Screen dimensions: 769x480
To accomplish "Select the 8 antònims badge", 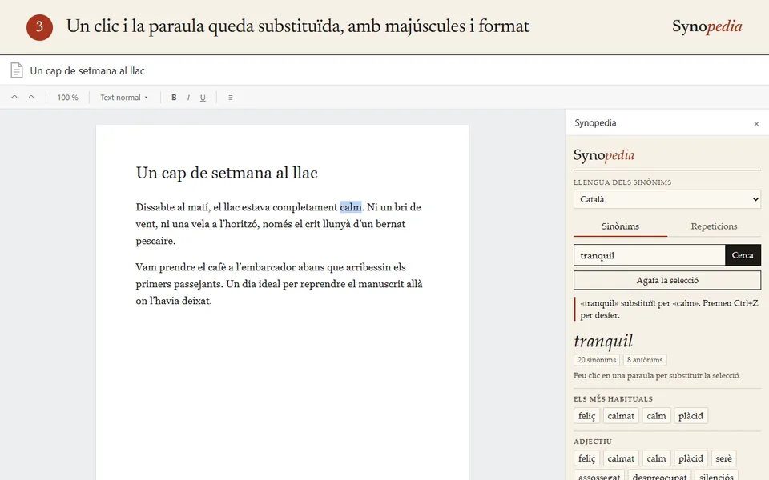I will pyautogui.click(x=644, y=360).
